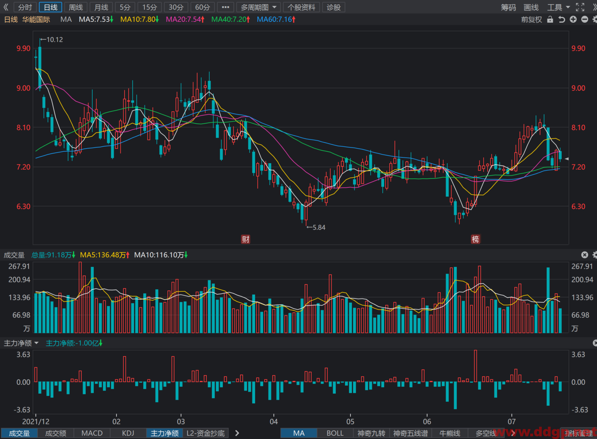
Task: Click the 诊股 button
Action: [x=333, y=7]
